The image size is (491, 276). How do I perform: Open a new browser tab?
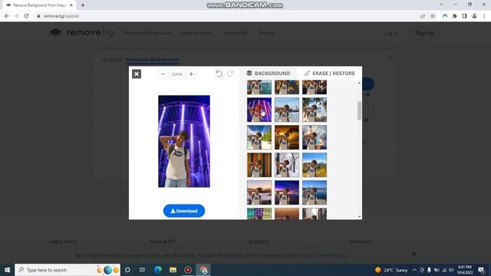click(83, 5)
